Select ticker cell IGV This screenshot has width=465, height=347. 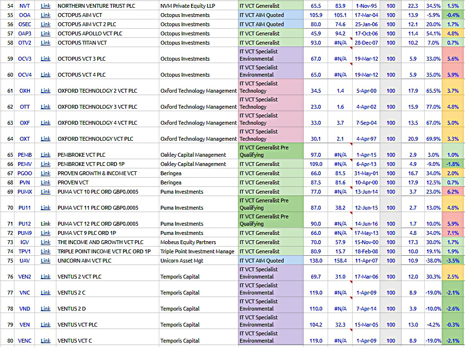pos(25,242)
